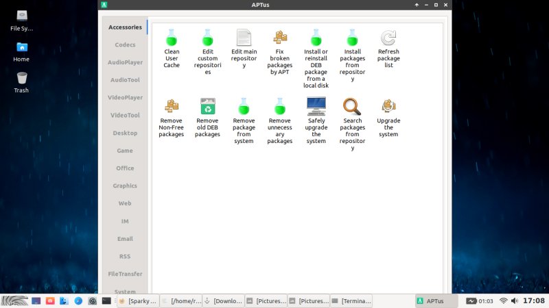Go to the Email tab
The image size is (549, 308).
125,239
